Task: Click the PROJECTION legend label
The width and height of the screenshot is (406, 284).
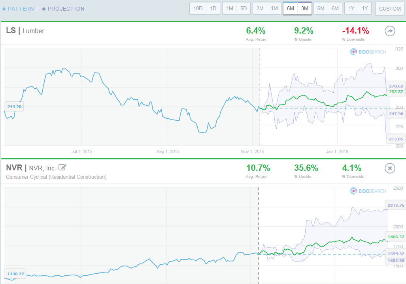Action: click(66, 9)
